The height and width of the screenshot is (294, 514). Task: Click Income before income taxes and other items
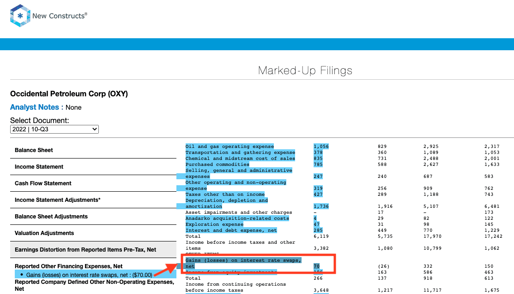click(240, 245)
